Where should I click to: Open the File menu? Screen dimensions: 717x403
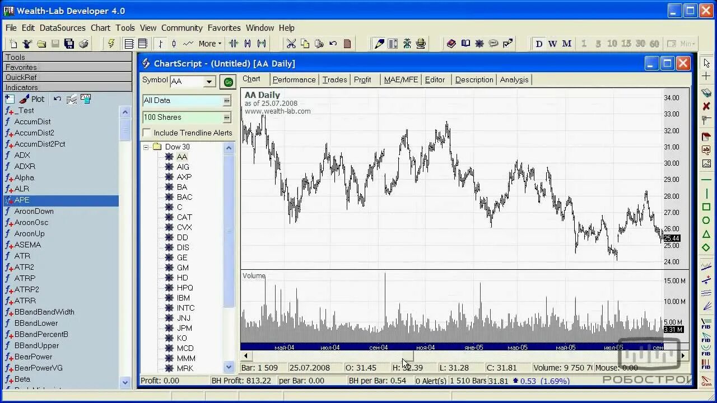point(11,27)
